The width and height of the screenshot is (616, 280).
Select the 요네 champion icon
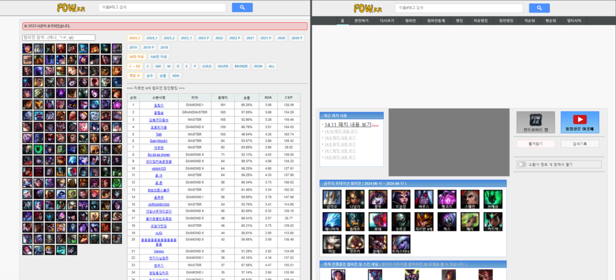click(378, 222)
